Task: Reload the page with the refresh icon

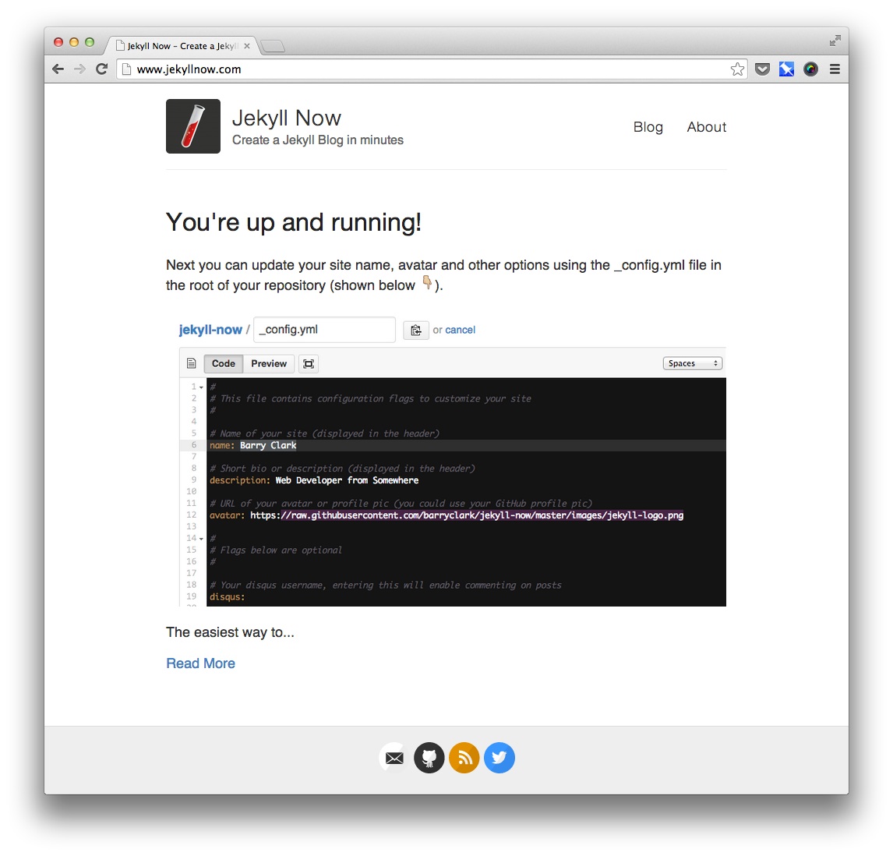Action: [102, 69]
